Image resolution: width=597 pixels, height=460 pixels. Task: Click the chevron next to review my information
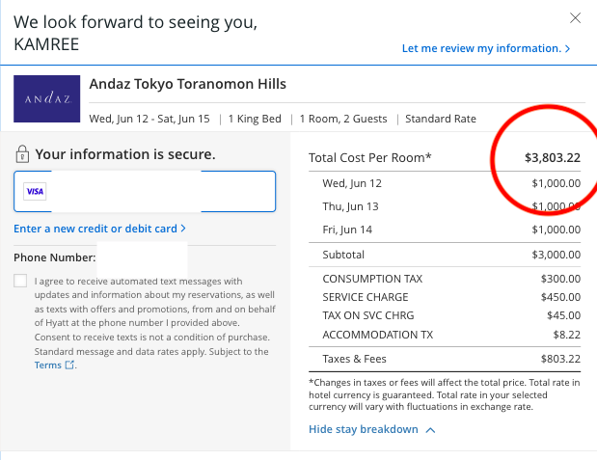(567, 49)
